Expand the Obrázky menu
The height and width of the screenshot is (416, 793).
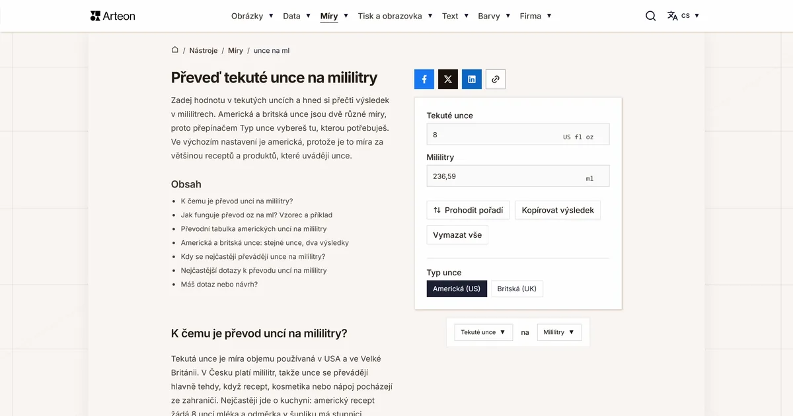(x=252, y=16)
